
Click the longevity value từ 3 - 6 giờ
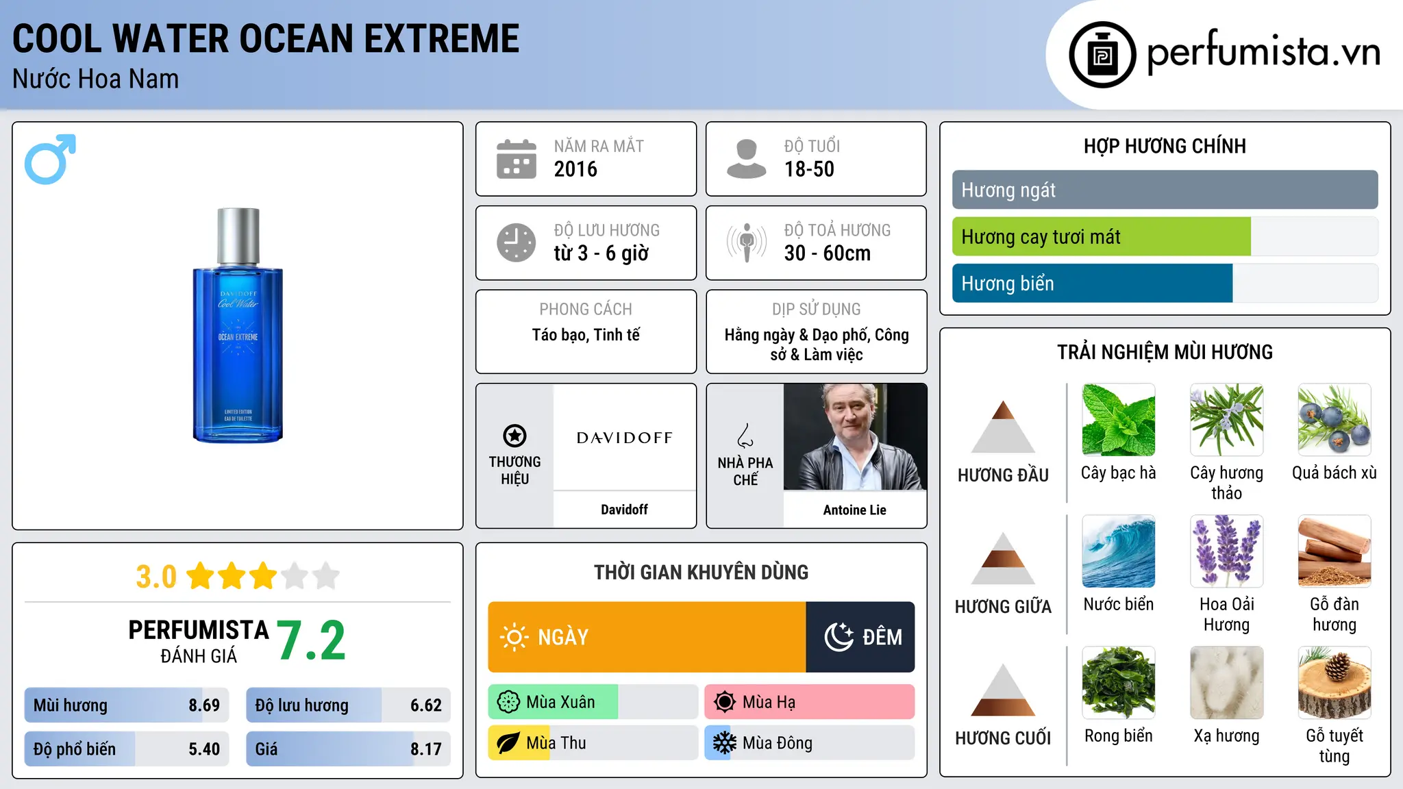601,253
